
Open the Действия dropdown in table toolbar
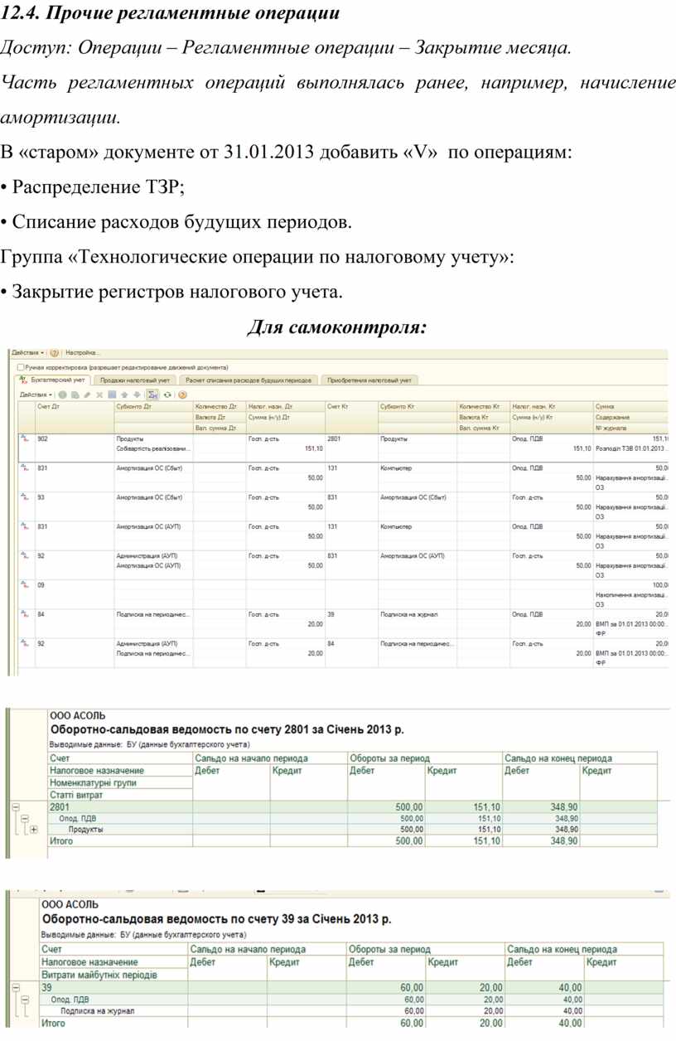click(37, 395)
